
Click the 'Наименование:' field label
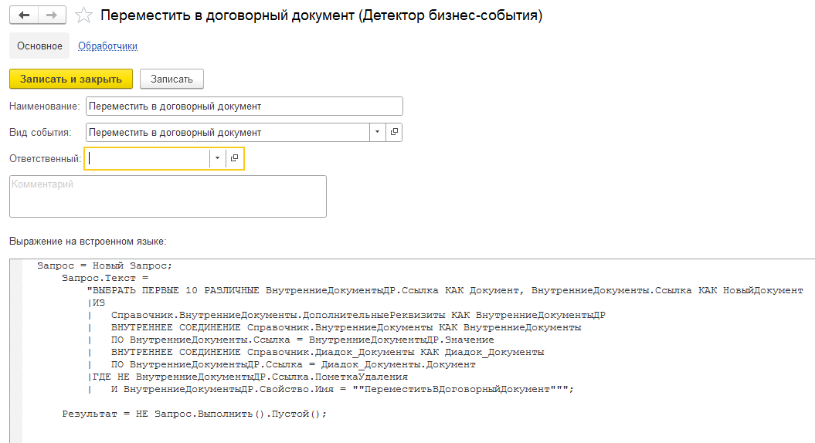click(45, 106)
